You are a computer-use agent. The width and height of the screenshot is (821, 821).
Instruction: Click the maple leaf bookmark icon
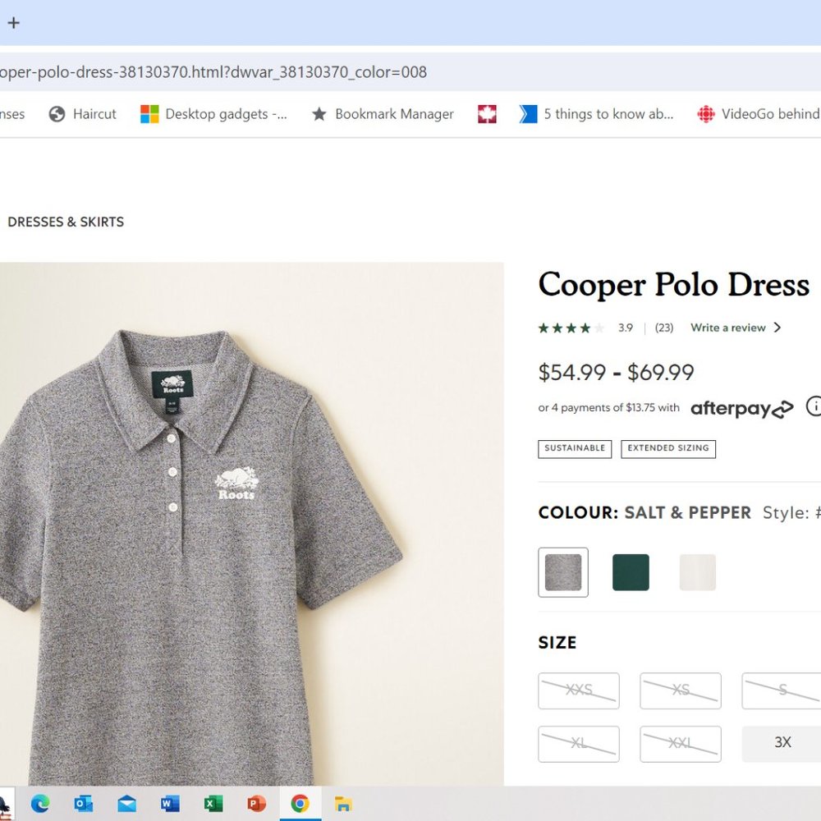click(487, 114)
